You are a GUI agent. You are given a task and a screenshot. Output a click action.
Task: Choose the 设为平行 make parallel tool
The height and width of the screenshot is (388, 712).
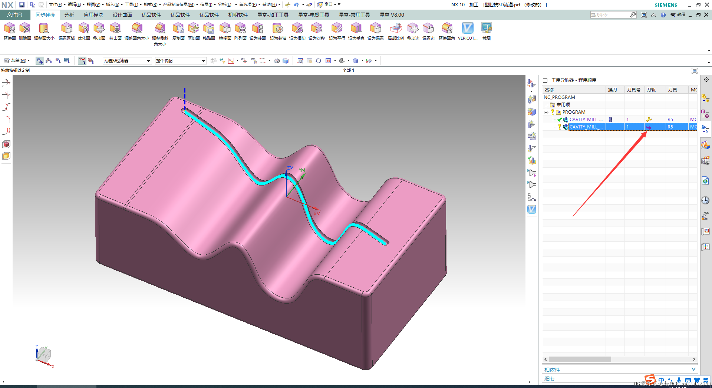(337, 31)
